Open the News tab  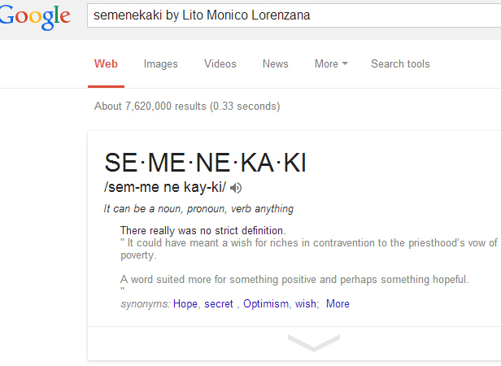[x=276, y=63]
